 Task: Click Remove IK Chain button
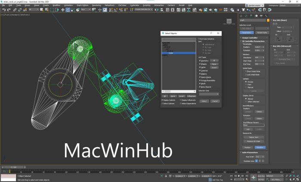pyautogui.click(x=254, y=141)
